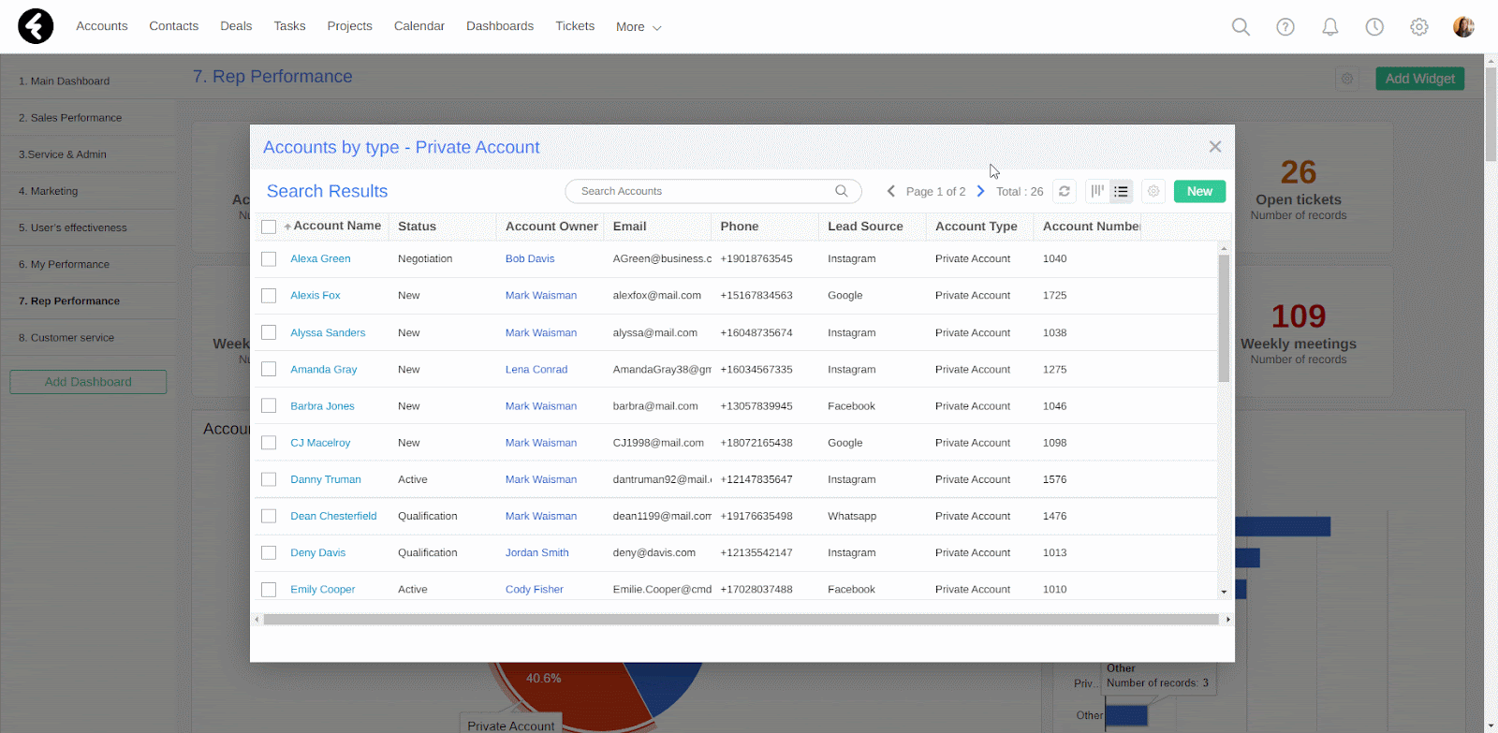Viewport: 1498px width, 733px height.
Task: Open the Dean Chesterfield account link
Action: click(333, 516)
